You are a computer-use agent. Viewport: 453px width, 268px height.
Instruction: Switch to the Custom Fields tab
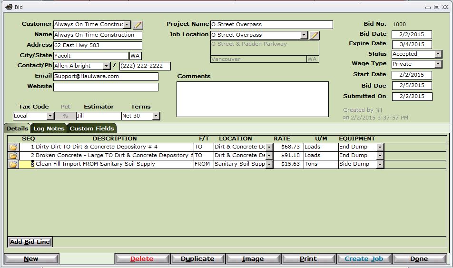tap(92, 129)
